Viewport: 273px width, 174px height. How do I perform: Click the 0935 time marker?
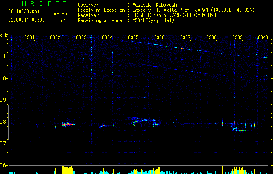(x=133, y=37)
